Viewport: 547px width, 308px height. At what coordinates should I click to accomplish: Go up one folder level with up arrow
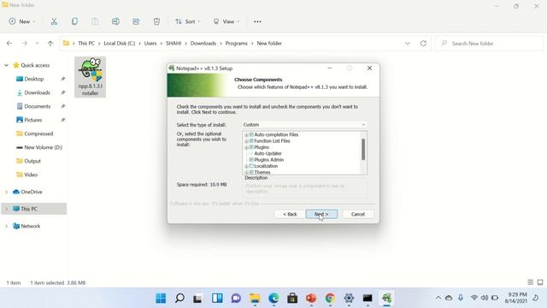click(50, 44)
